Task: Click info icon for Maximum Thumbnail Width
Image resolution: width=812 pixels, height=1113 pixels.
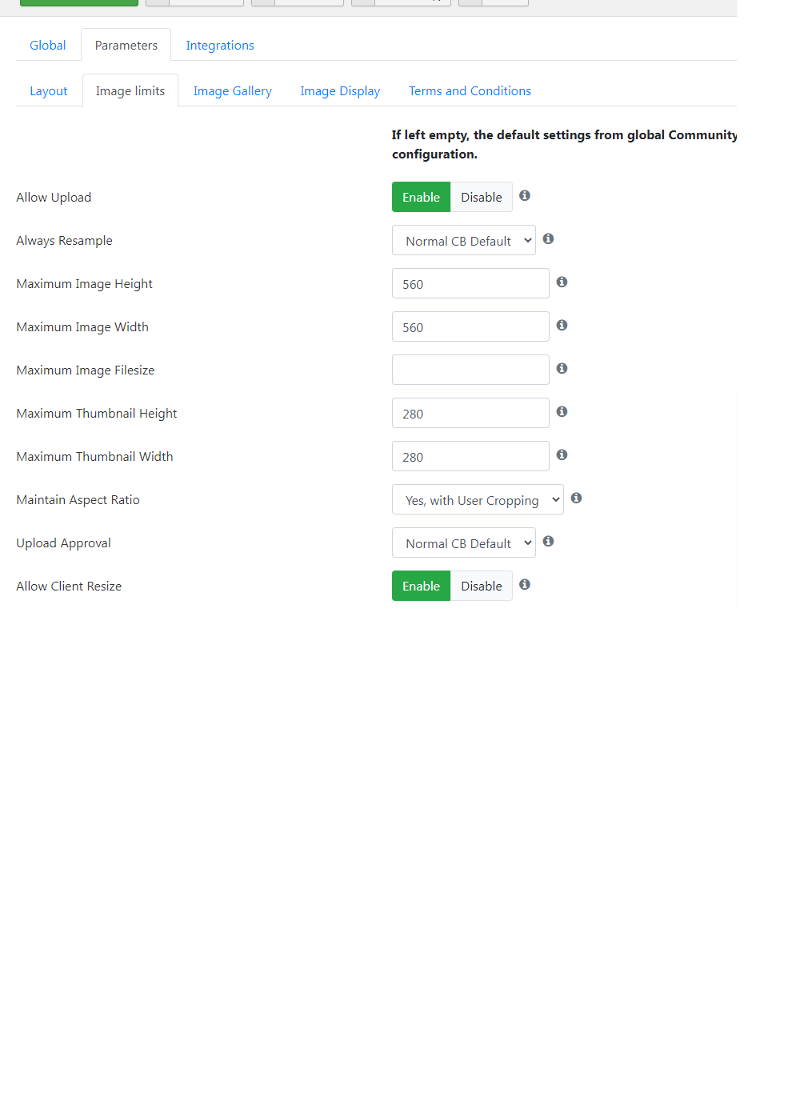Action: (x=562, y=454)
